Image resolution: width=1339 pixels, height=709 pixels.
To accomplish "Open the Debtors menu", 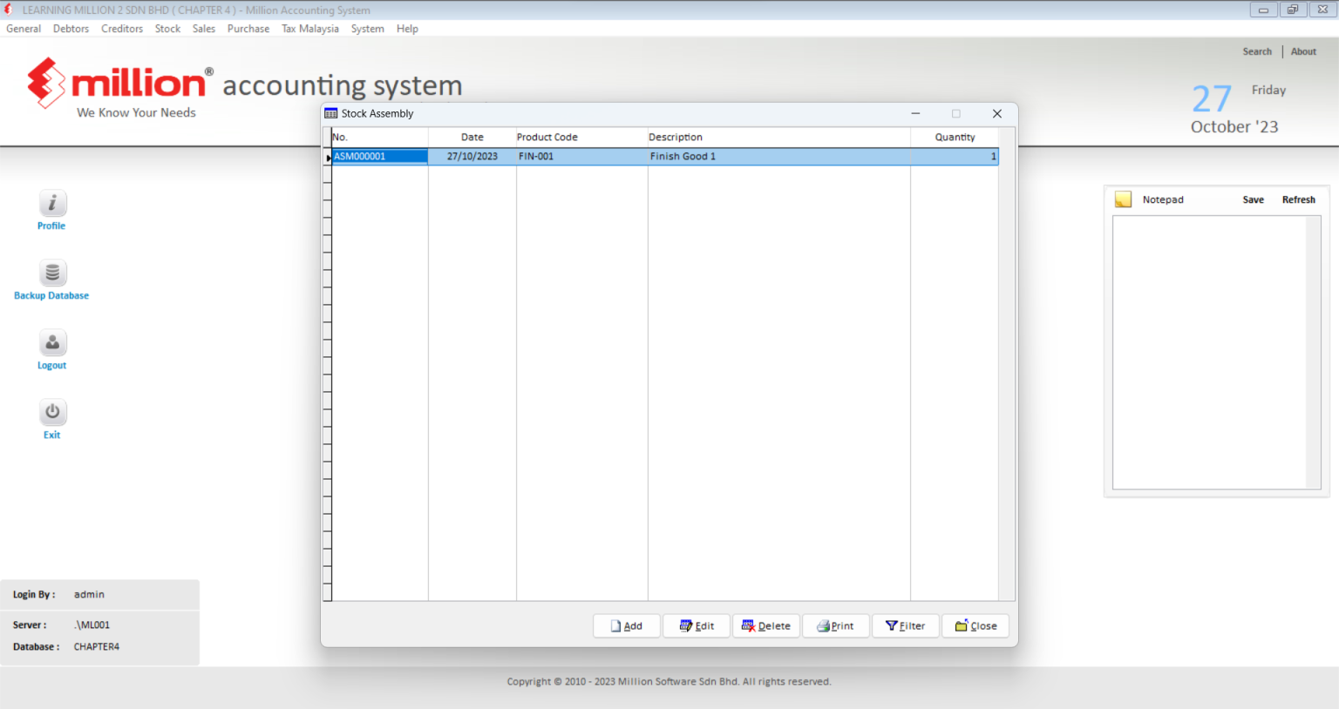I will [x=71, y=29].
